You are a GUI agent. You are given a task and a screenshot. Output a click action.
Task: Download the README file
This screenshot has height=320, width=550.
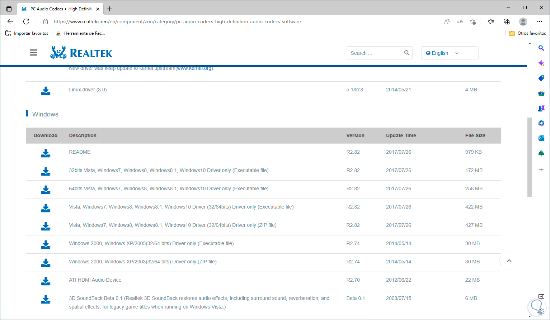tap(46, 153)
